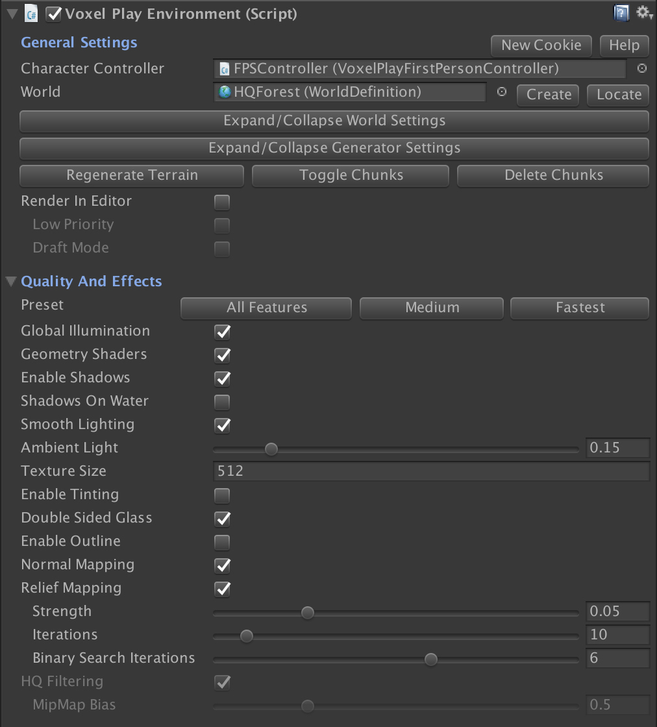This screenshot has width=657, height=727.
Task: Click the Ambient Light slider handle
Action: tap(271, 449)
